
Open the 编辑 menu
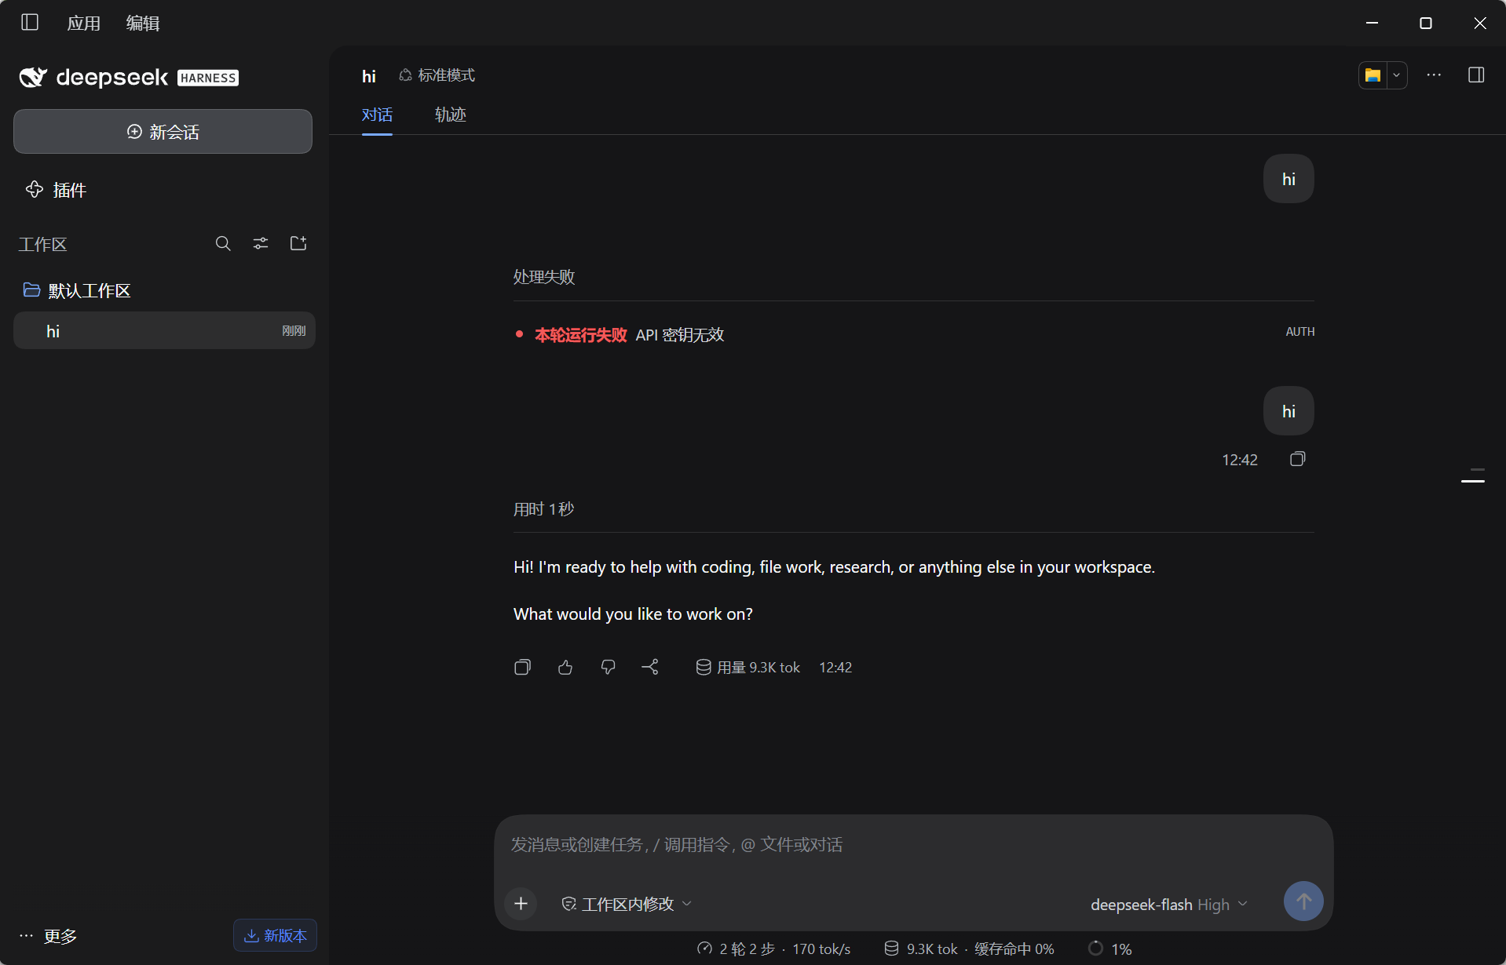(x=142, y=23)
